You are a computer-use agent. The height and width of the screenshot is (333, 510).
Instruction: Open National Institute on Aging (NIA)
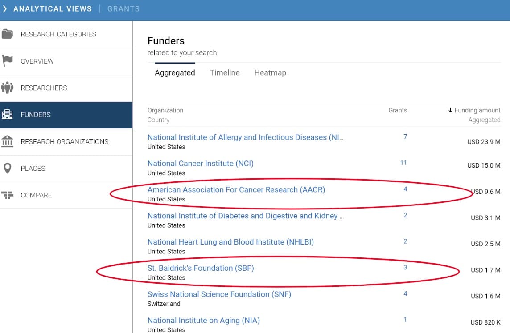pos(203,320)
